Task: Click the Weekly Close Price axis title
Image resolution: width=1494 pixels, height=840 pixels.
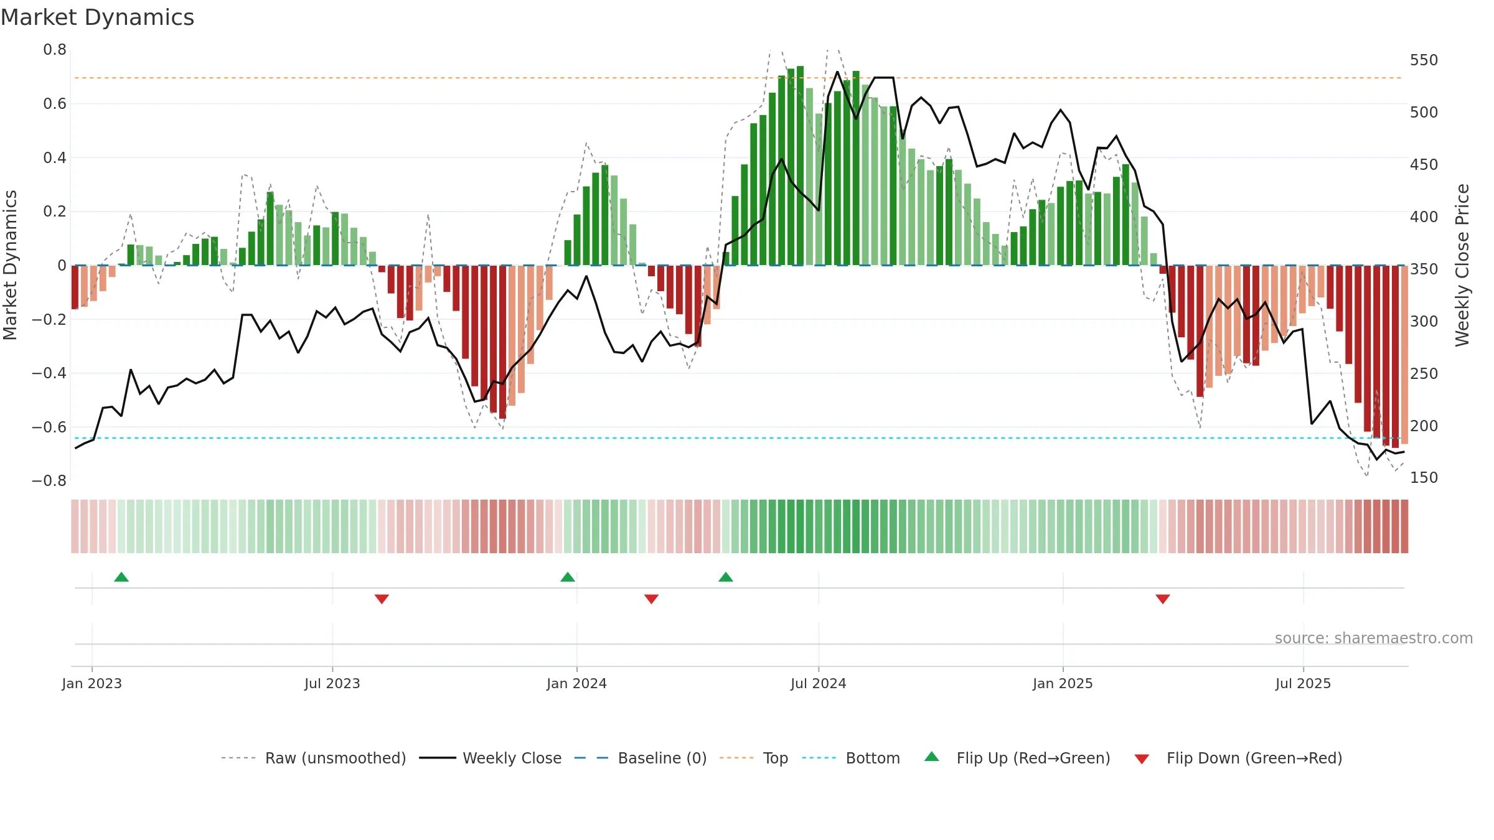Action: pos(1462,265)
